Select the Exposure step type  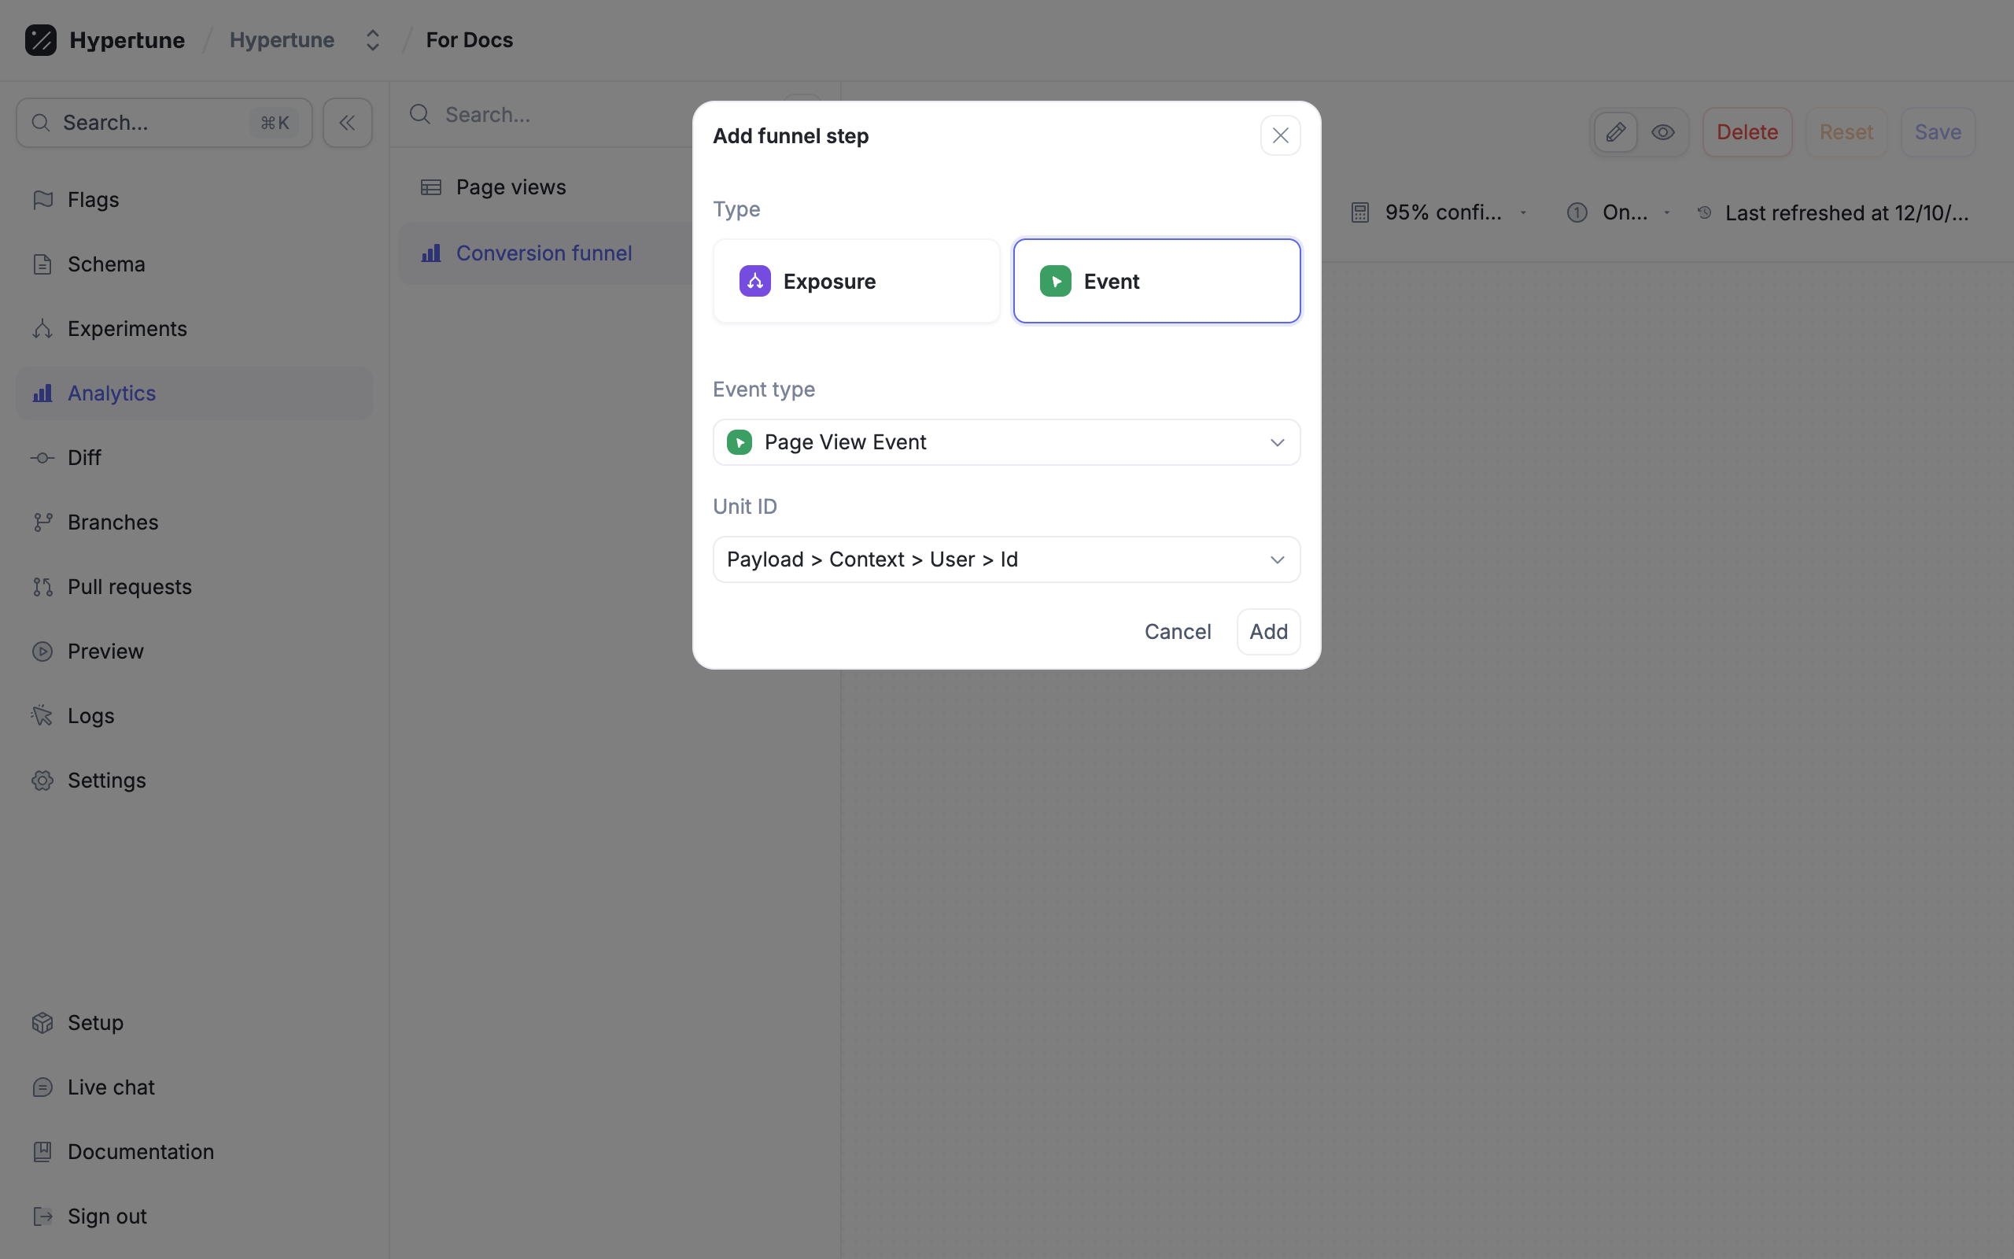(x=857, y=282)
